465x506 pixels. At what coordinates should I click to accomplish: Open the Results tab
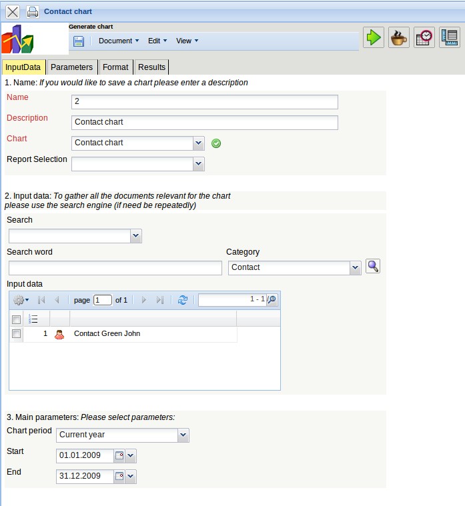[151, 67]
